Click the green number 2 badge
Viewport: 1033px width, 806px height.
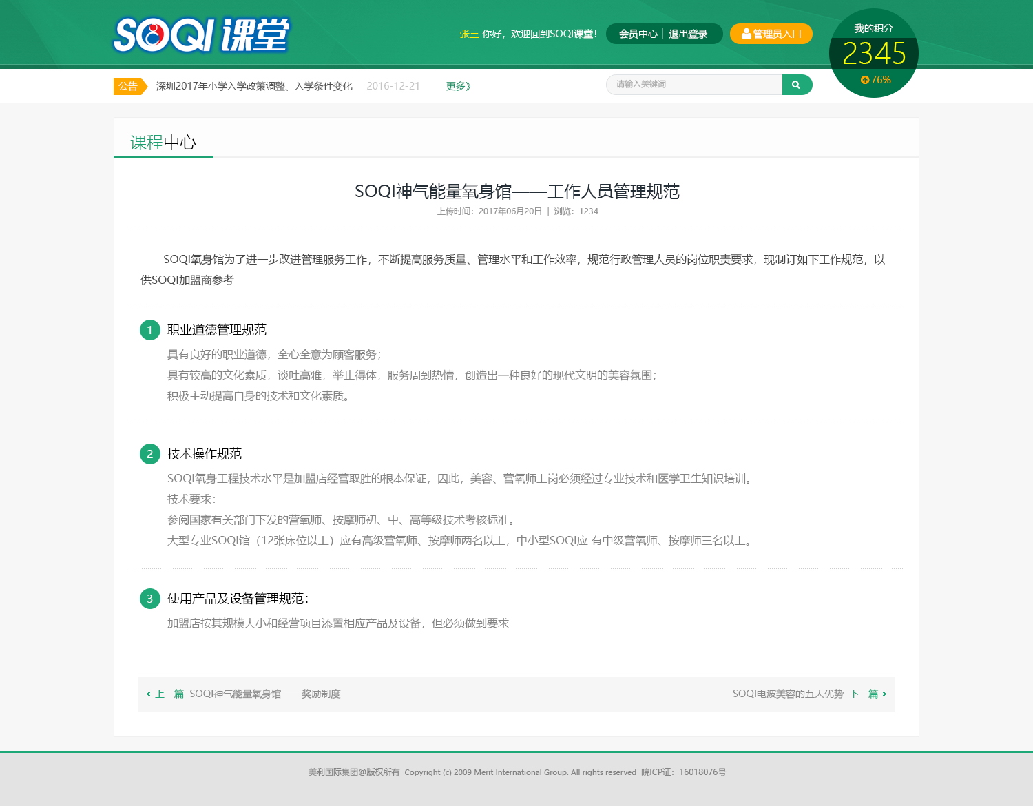150,454
